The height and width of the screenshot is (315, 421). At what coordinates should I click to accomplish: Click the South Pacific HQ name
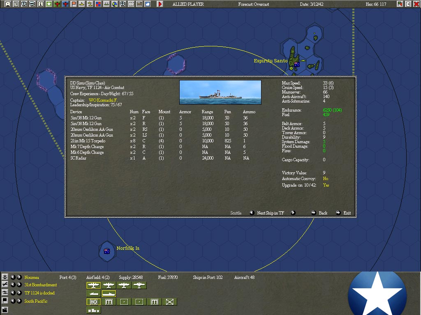[36, 301]
